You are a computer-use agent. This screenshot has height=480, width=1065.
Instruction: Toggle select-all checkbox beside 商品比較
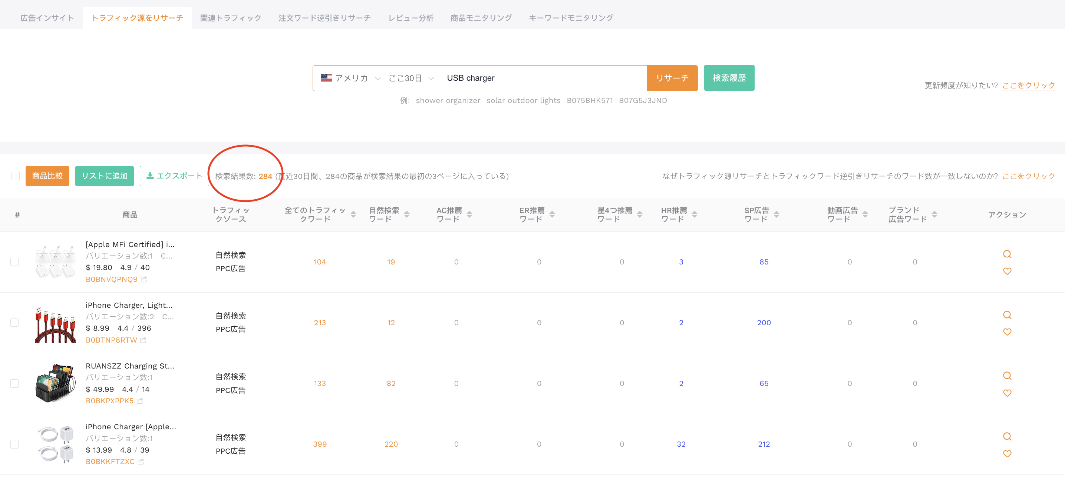point(15,176)
